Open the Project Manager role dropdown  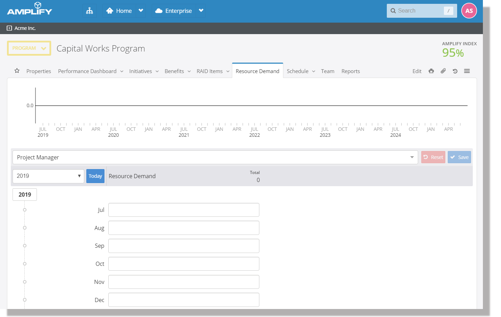click(215, 157)
